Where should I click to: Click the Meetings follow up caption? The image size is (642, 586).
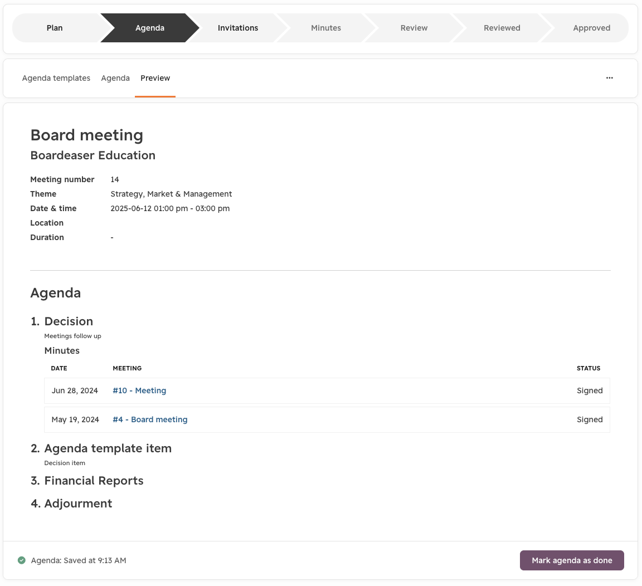pos(72,336)
